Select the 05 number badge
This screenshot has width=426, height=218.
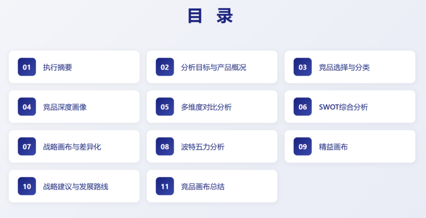164,107
